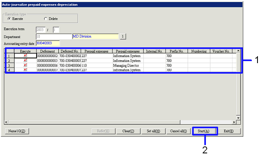The height and width of the screenshot is (157, 264).
Task: Click the horizontal scrollbar thumb
Action: point(94,122)
